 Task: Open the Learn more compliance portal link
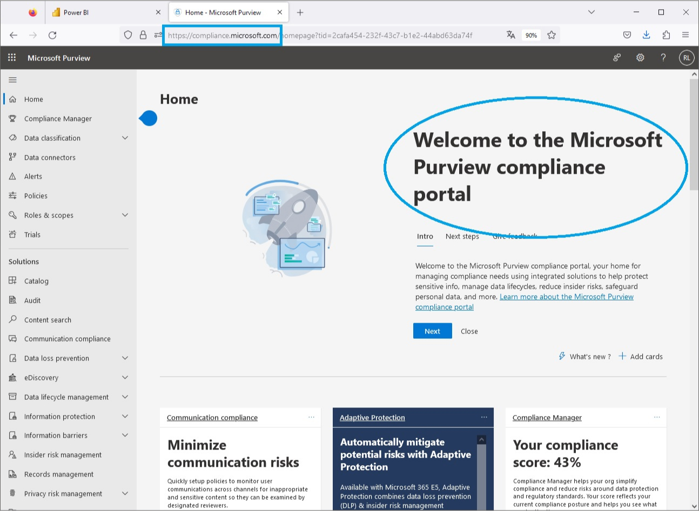coord(566,296)
